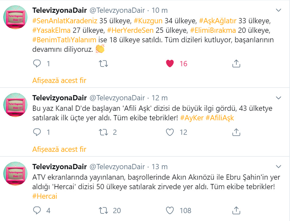Viewport: 290px width, 221px height.
Task: Share the Afili Aşk tweet
Action: click(236, 132)
